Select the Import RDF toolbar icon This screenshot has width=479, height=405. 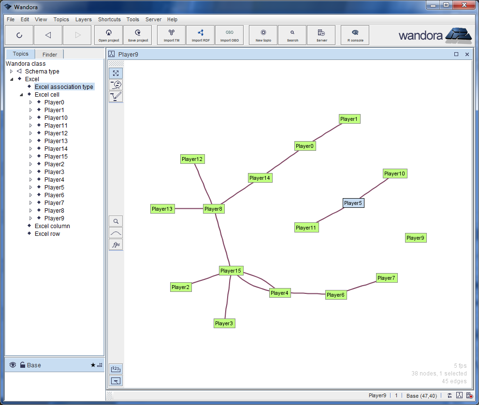(x=200, y=35)
